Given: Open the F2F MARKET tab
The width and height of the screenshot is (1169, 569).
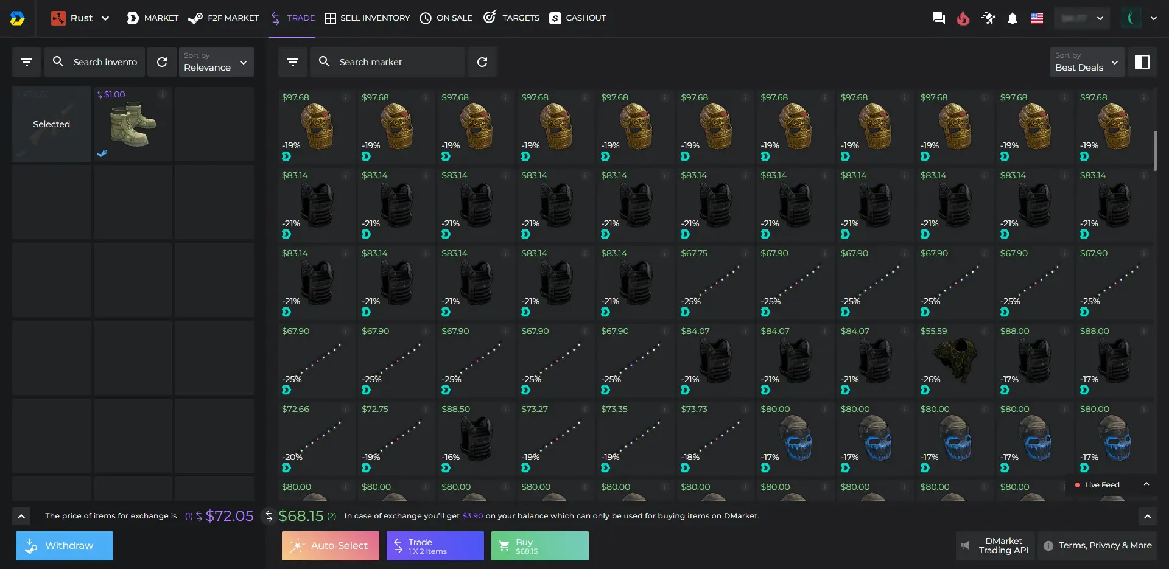Looking at the screenshot, I should [223, 18].
